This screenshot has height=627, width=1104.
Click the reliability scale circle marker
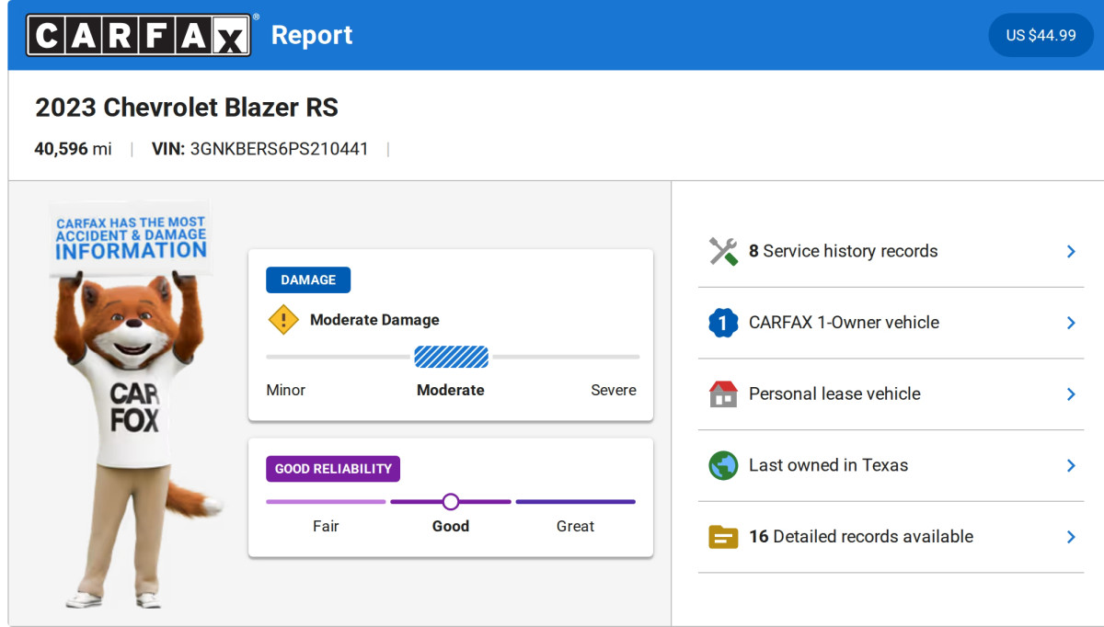451,502
